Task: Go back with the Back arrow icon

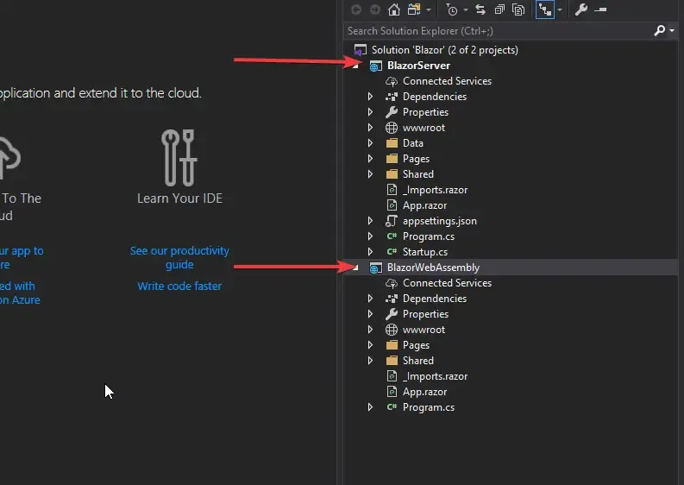Action: (356, 9)
